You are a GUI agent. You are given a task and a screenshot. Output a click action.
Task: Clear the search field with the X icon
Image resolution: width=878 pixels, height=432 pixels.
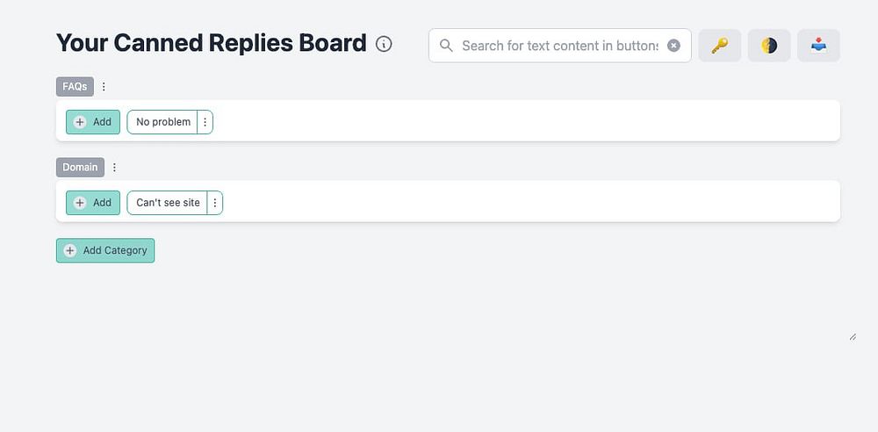click(673, 46)
